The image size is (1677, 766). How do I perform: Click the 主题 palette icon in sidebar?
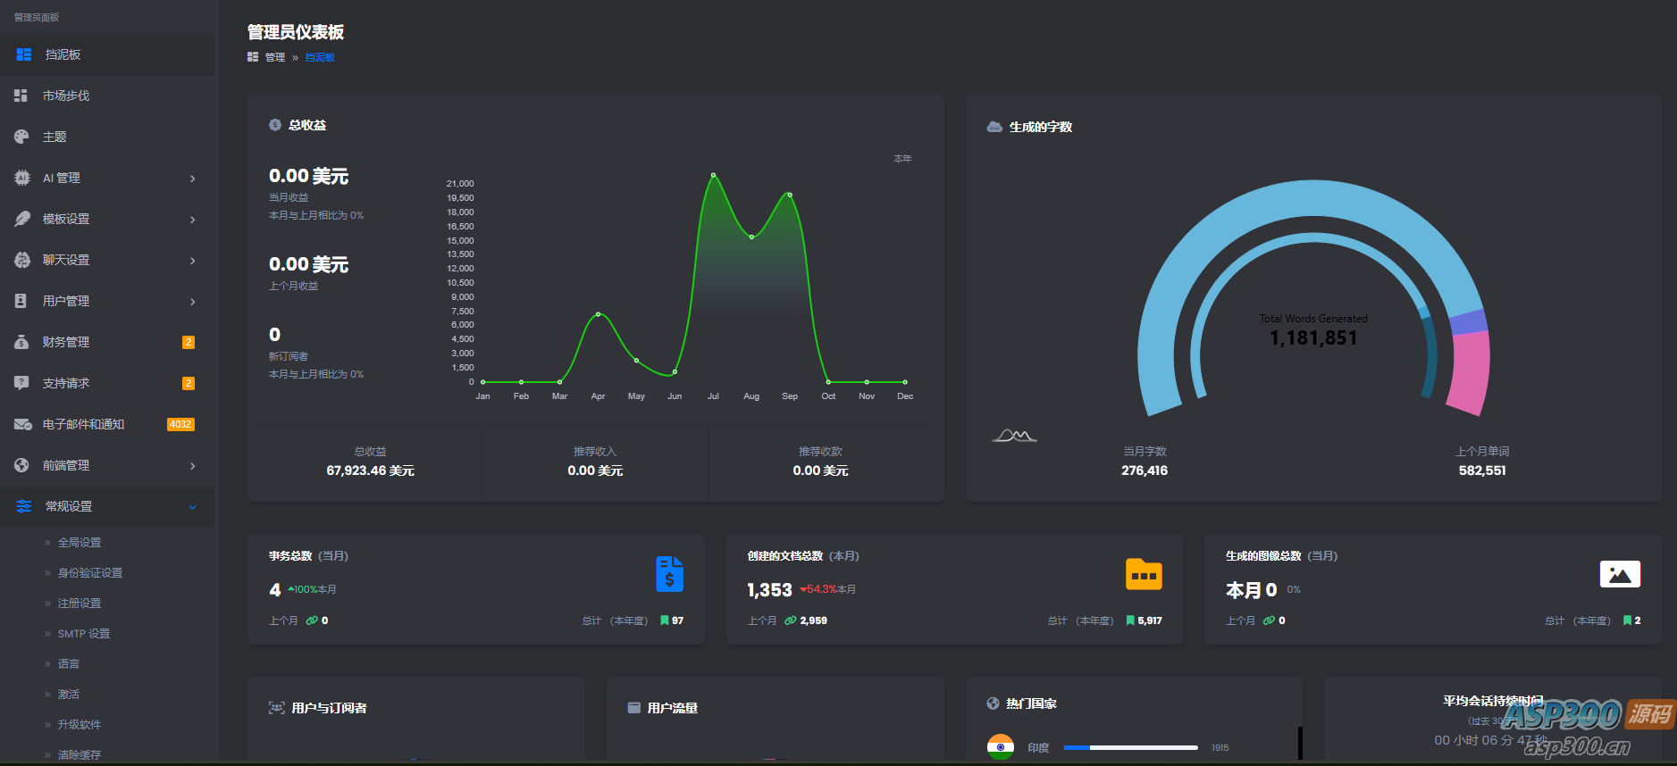point(21,137)
